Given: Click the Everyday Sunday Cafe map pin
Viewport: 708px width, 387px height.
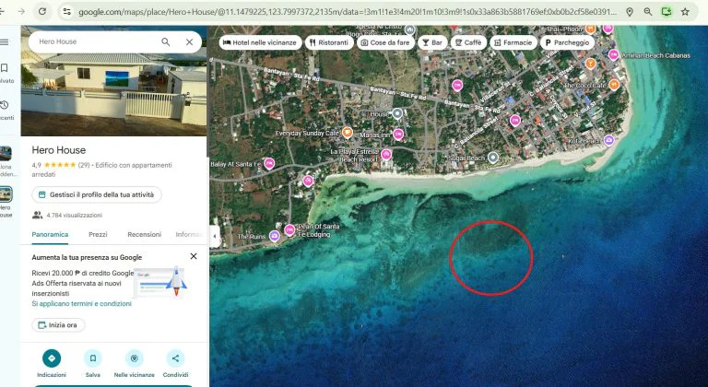Looking at the screenshot, I should pyautogui.click(x=348, y=132).
